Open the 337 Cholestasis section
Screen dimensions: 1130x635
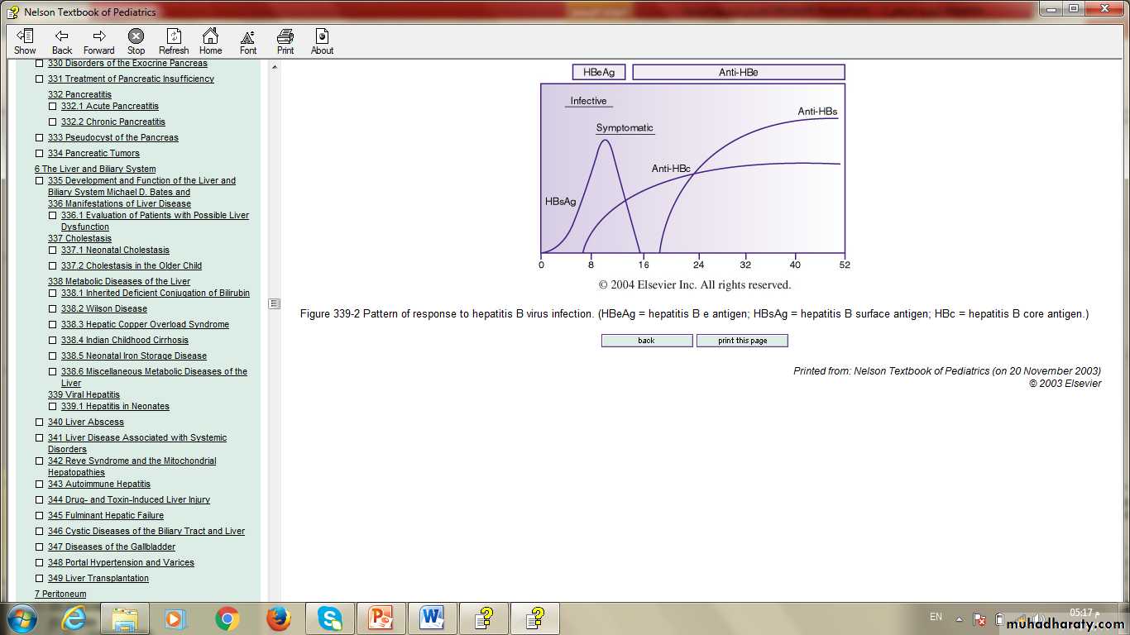click(79, 239)
